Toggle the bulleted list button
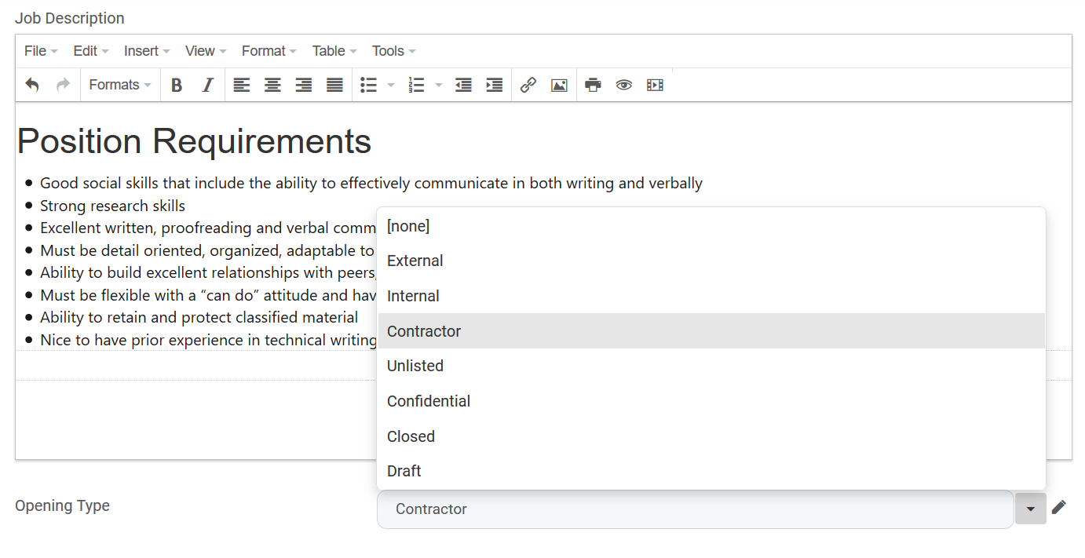Screen dimensions: 1085x558 point(368,85)
